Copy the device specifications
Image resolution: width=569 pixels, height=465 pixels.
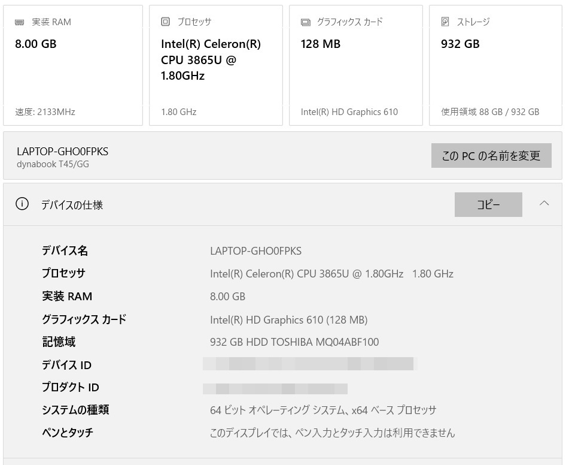coord(488,204)
